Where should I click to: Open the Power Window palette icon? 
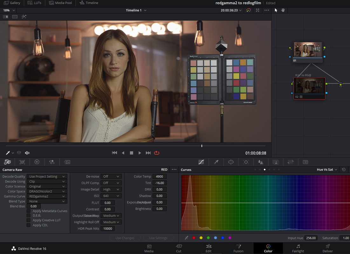(231, 162)
